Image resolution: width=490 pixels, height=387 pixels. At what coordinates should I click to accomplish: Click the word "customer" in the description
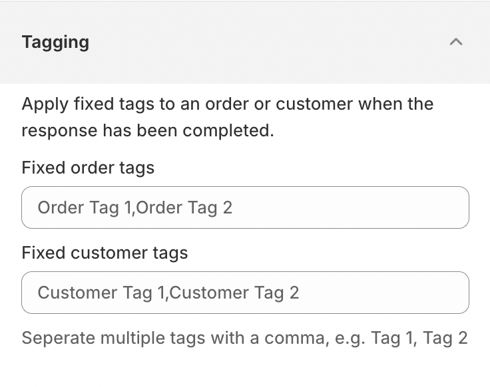click(314, 104)
